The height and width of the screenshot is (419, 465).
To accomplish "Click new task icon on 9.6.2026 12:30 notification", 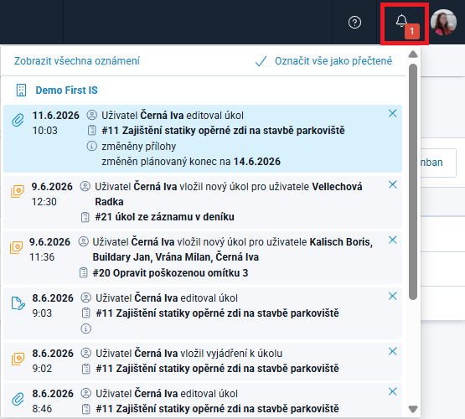I will pyautogui.click(x=18, y=191).
